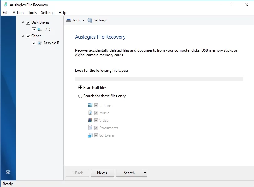This screenshot has width=254, height=187.
Task: Disable the Recycle Bin checkbox
Action: pyautogui.click(x=34, y=43)
